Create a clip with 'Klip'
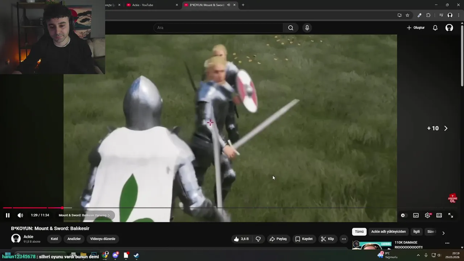Image resolution: width=464 pixels, height=261 pixels. 327,239
